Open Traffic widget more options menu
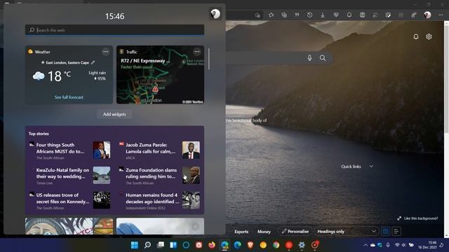Screen dimensions: 449x252 [196, 52]
